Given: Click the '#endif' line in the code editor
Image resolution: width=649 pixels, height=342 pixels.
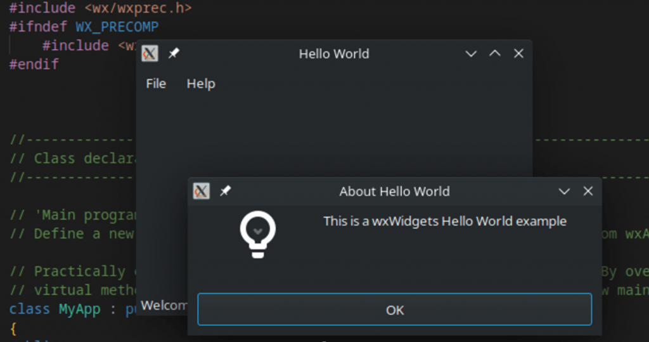Looking at the screenshot, I should click(34, 64).
